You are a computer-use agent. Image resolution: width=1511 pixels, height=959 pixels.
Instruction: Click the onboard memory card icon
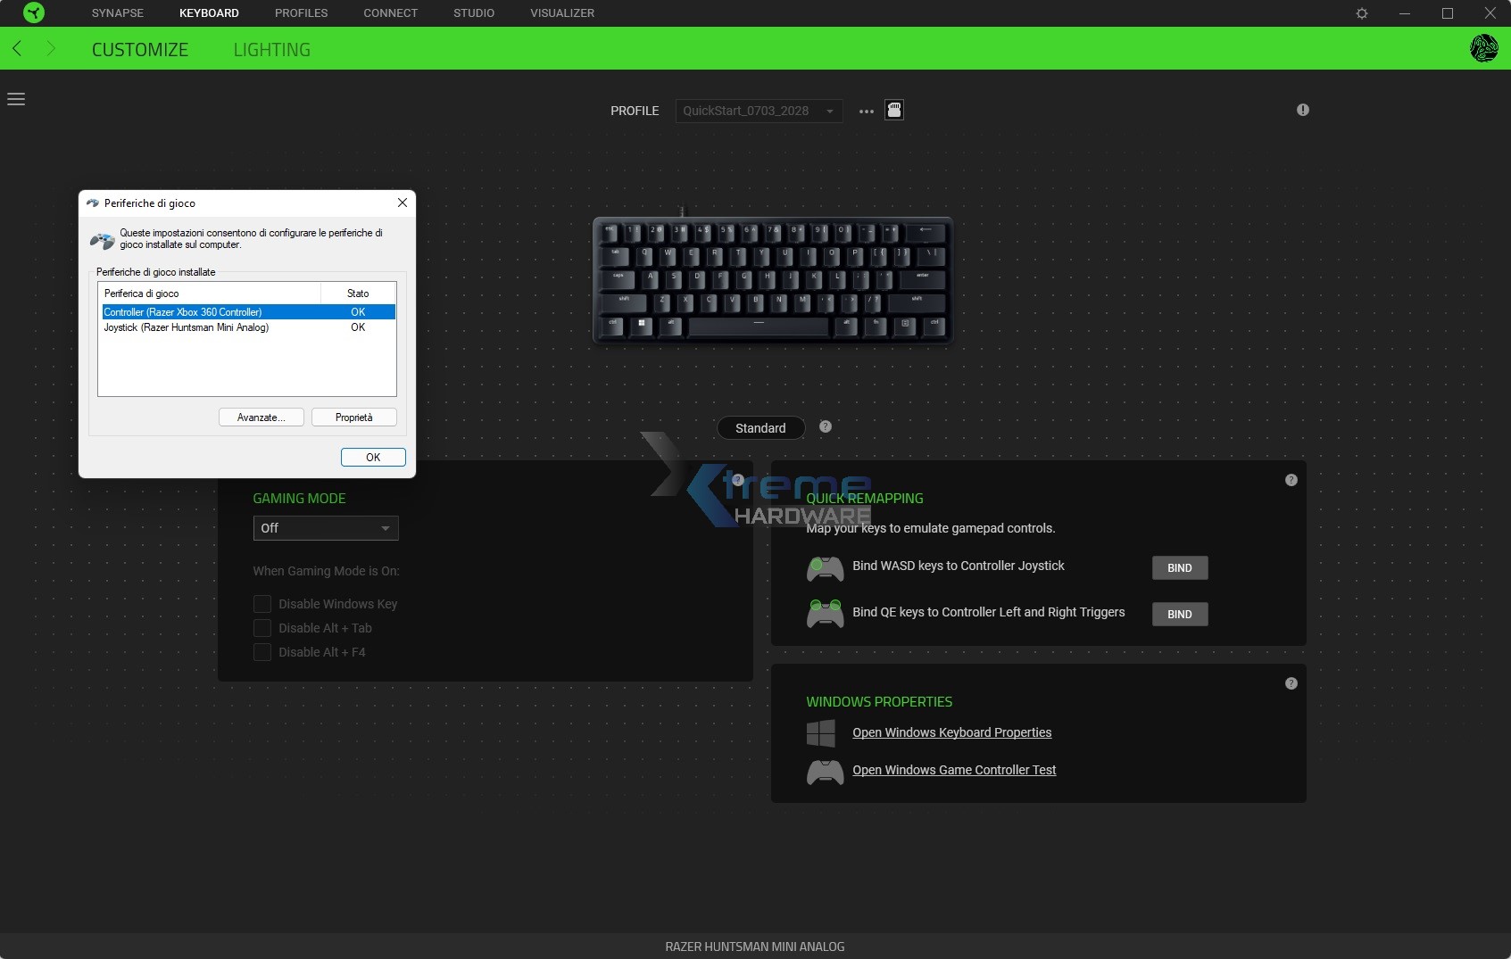click(x=894, y=110)
